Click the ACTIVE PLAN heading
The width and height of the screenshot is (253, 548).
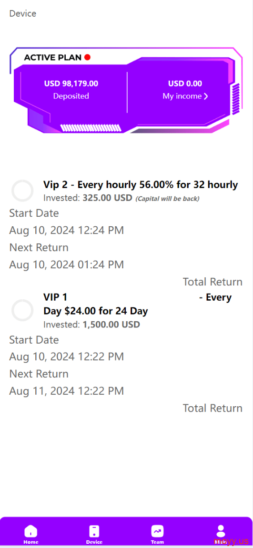click(x=53, y=57)
